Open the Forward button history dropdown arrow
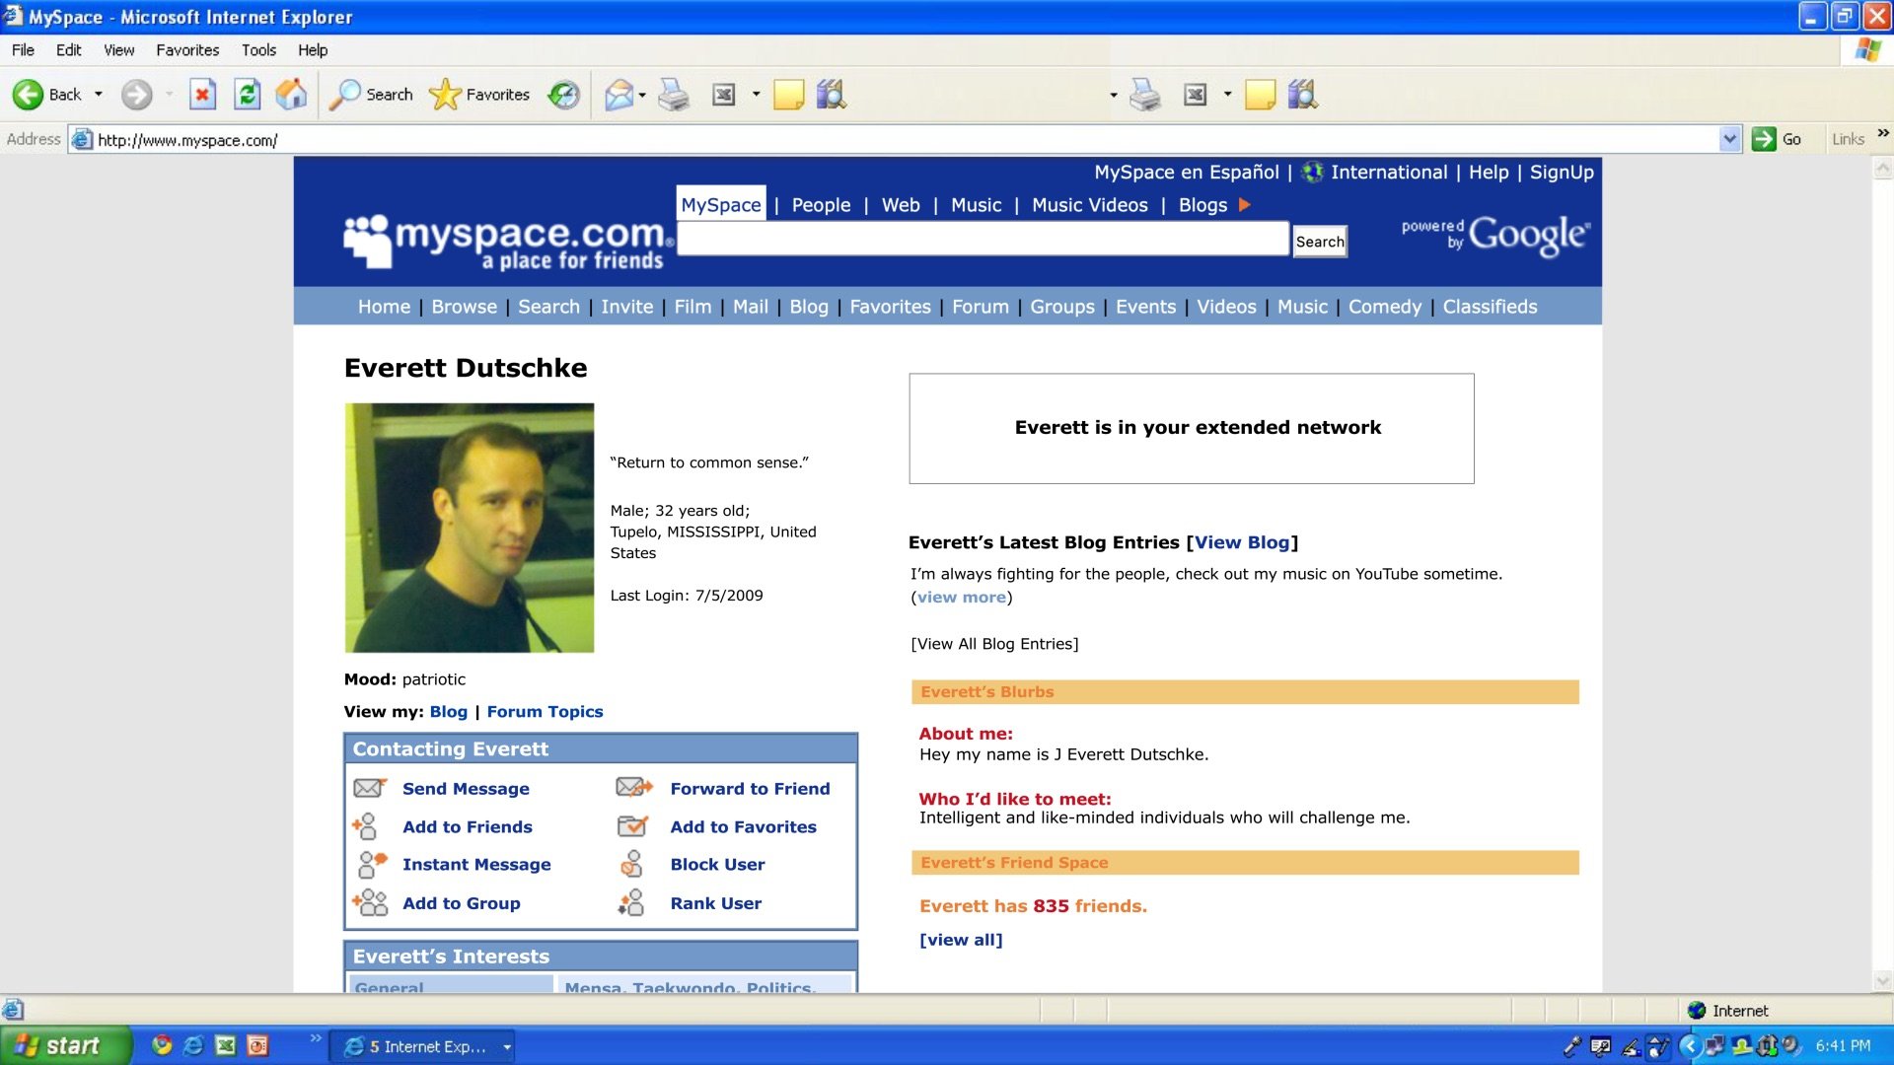The width and height of the screenshot is (1894, 1065). point(170,95)
